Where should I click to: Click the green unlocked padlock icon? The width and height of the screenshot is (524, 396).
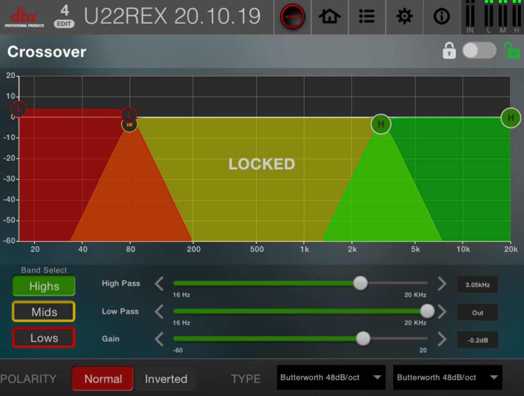(512, 51)
